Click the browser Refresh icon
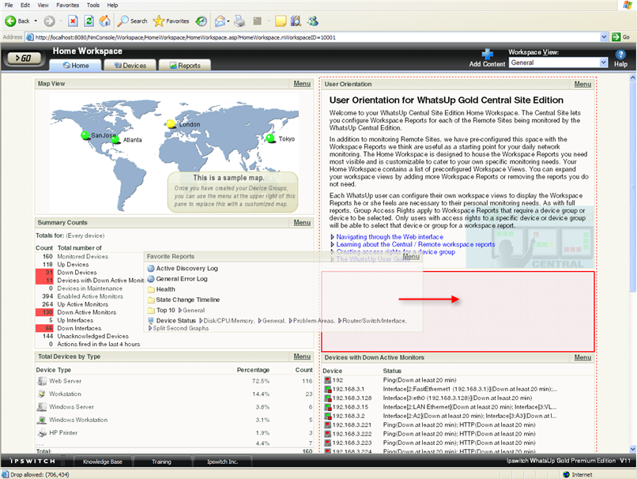Image resolution: width=637 pixels, height=479 pixels. pyautogui.click(x=89, y=21)
